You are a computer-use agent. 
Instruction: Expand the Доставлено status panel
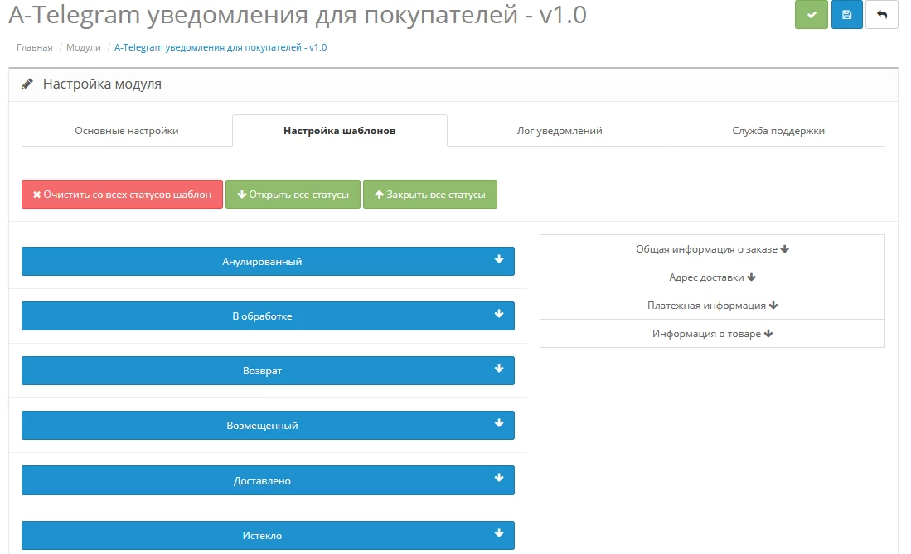click(x=268, y=480)
